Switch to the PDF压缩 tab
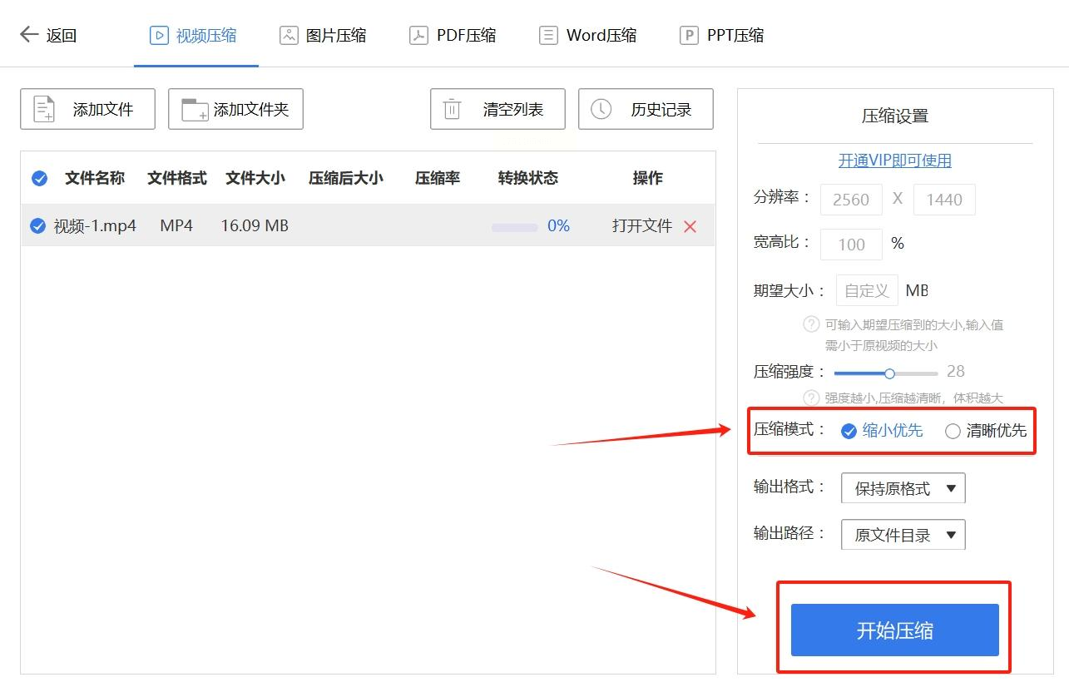 453,35
